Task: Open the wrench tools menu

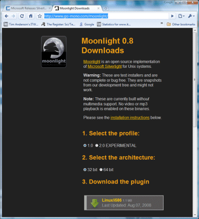Action: pyautogui.click(x=191, y=16)
